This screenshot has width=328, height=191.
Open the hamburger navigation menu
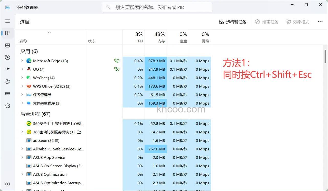[7, 21]
